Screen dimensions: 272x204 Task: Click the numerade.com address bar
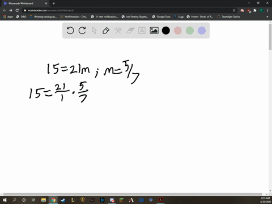tap(129, 10)
